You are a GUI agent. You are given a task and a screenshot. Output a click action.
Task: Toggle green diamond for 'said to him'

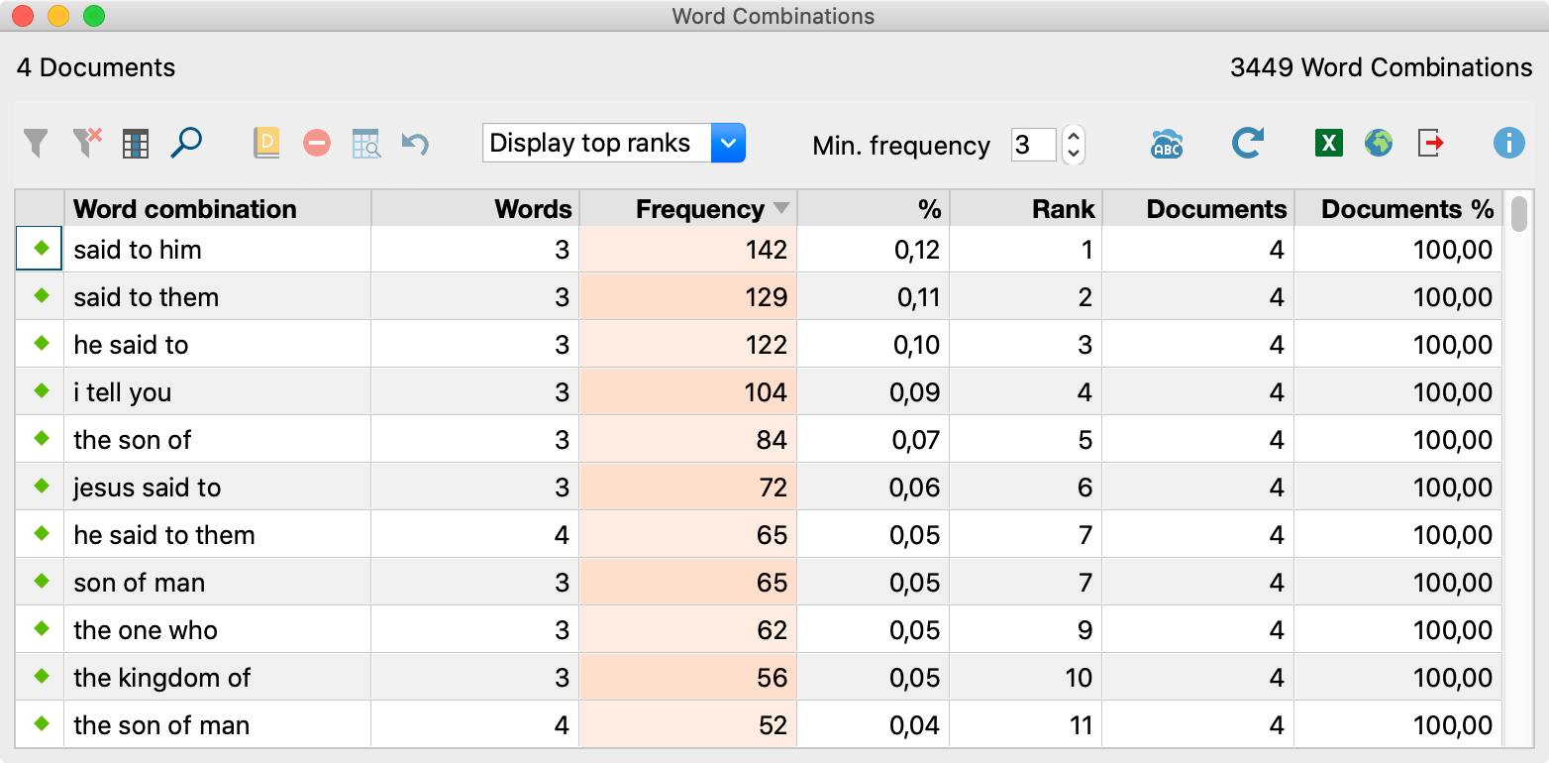41,249
